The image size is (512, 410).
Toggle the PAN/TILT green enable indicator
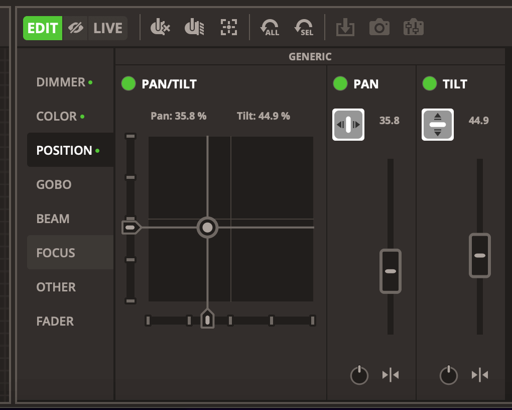tap(129, 84)
